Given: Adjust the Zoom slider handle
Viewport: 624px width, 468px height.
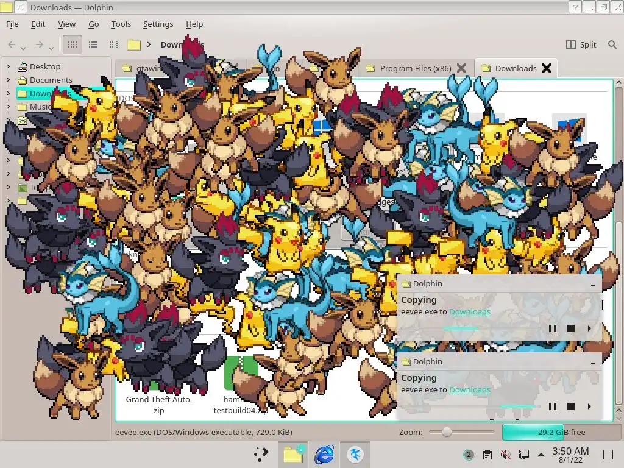Looking at the screenshot, I should (x=447, y=432).
